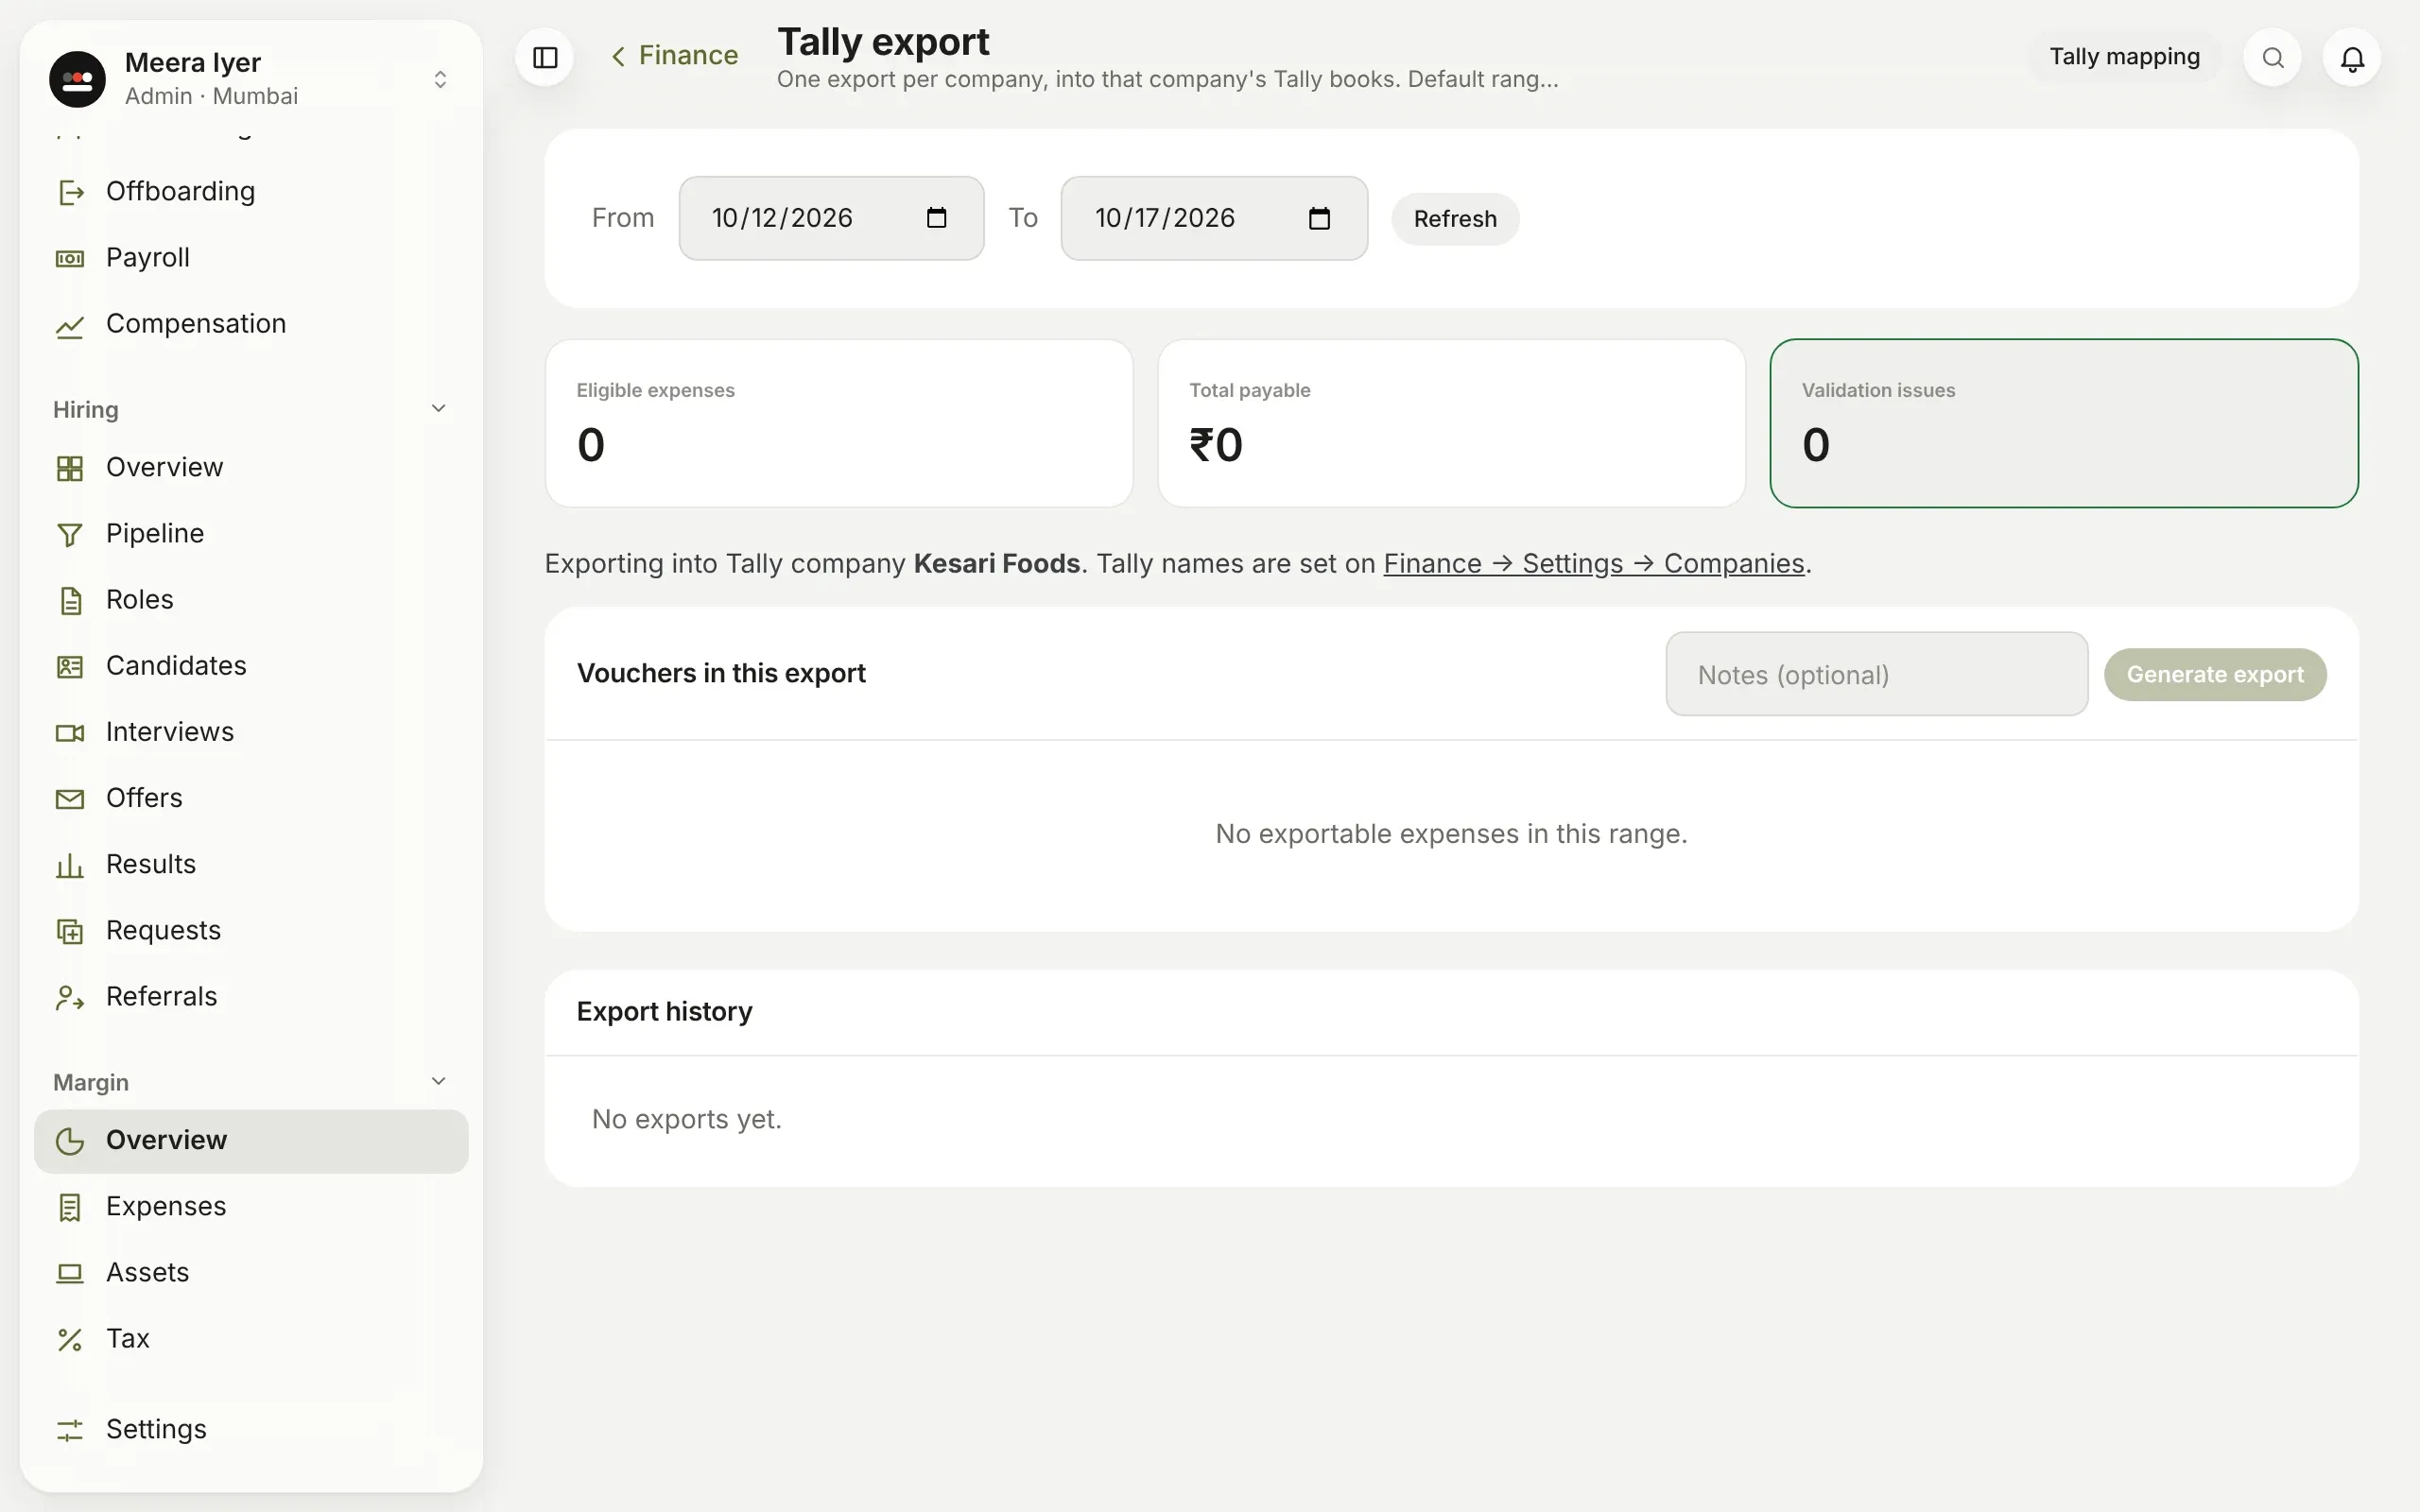Viewport: 2420px width, 1512px height.
Task: Open the From date calendar picker
Action: tap(936, 218)
